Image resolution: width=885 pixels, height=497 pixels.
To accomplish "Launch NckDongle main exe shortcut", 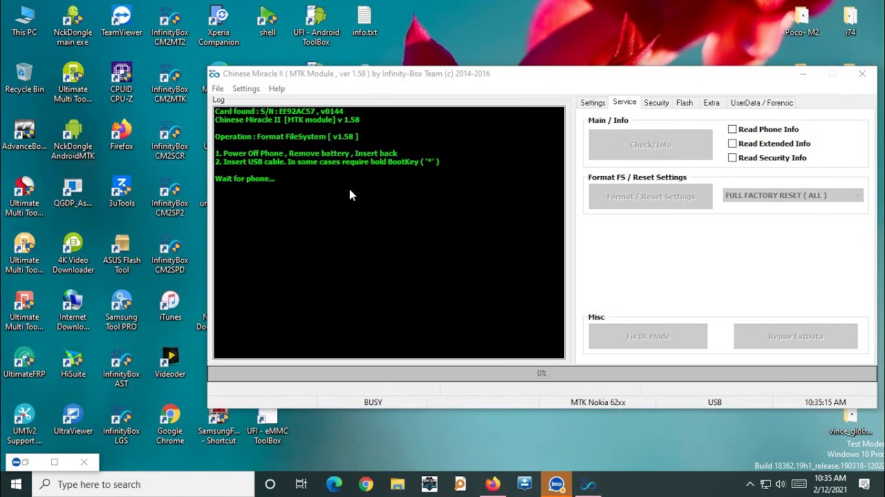I will click(73, 26).
